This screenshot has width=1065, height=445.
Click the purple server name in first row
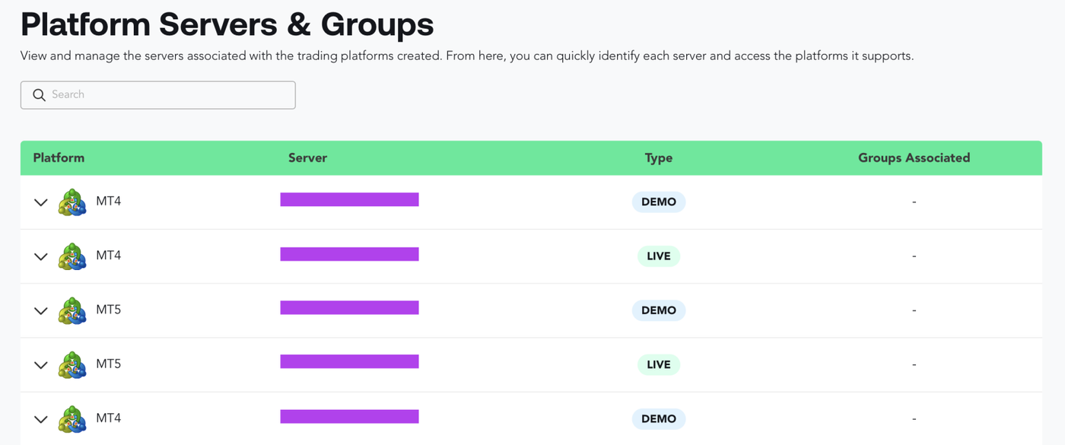point(349,199)
